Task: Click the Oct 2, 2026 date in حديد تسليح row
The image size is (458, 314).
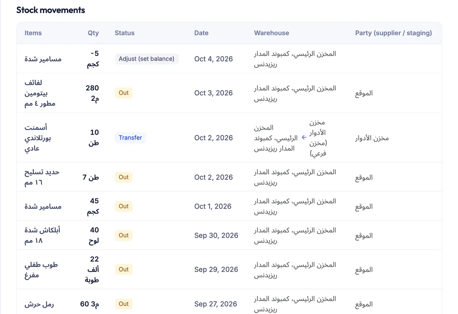Action: (x=213, y=177)
